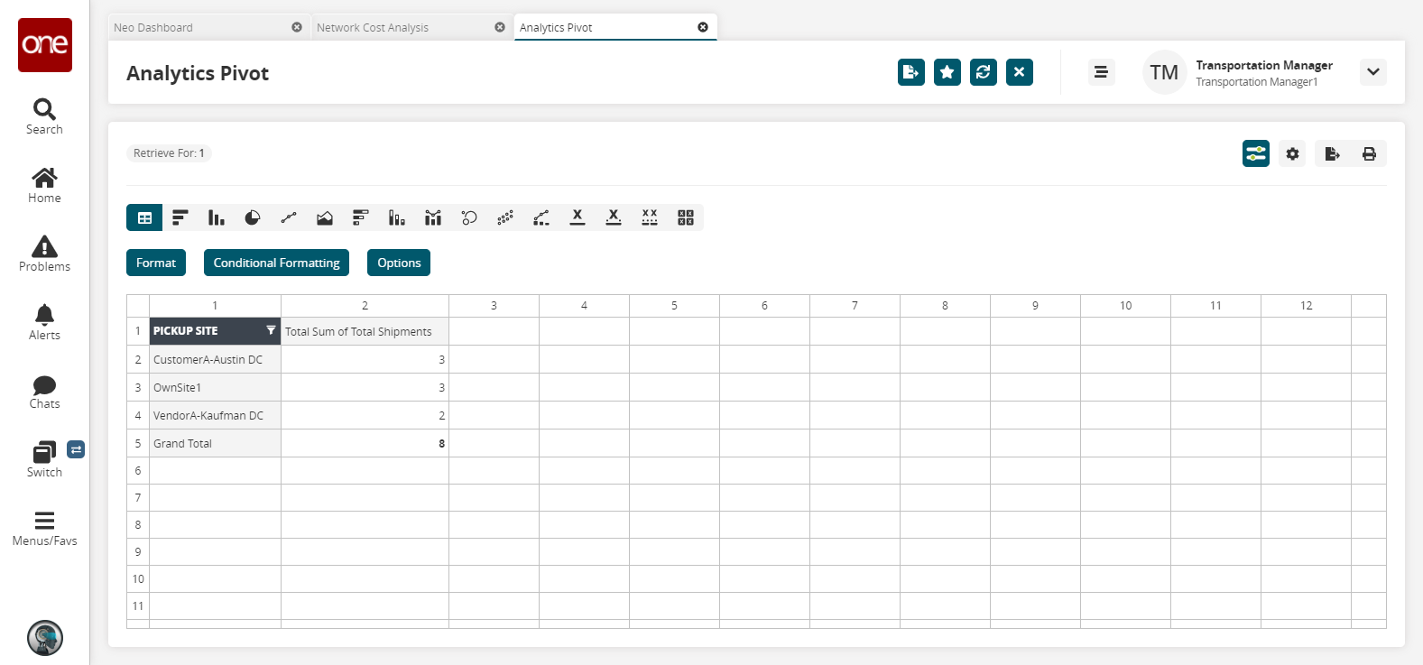Switch to pie chart view
1423x665 pixels.
253,217
